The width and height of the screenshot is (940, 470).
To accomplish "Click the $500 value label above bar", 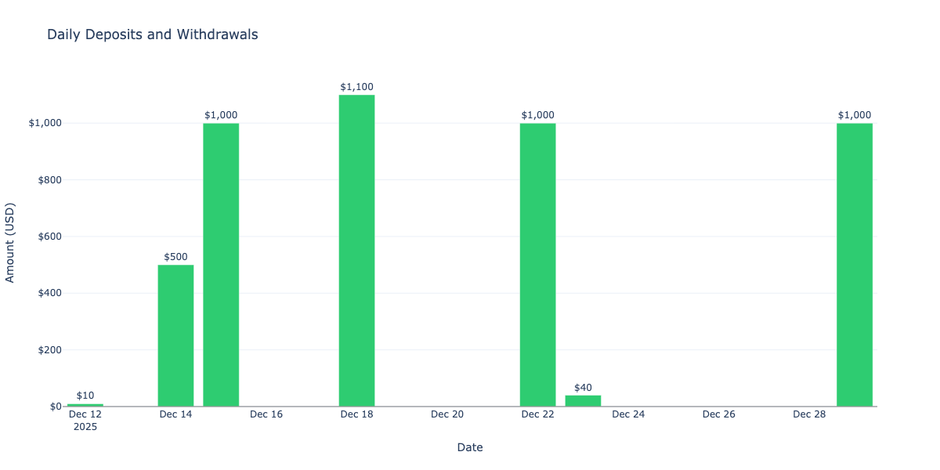I will (x=175, y=257).
